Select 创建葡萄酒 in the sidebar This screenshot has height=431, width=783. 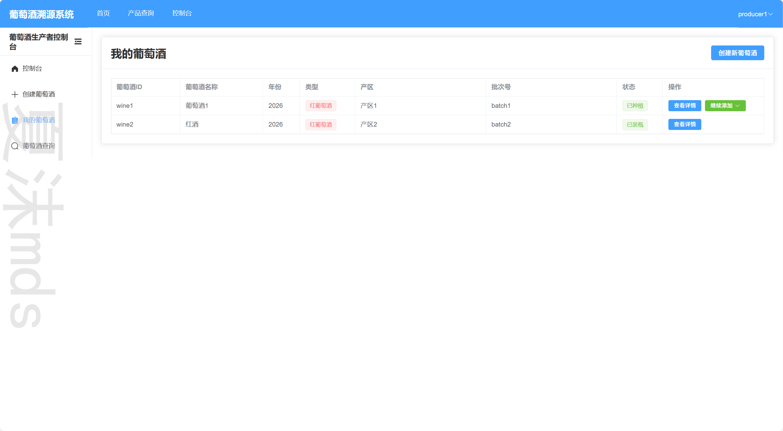pos(39,94)
